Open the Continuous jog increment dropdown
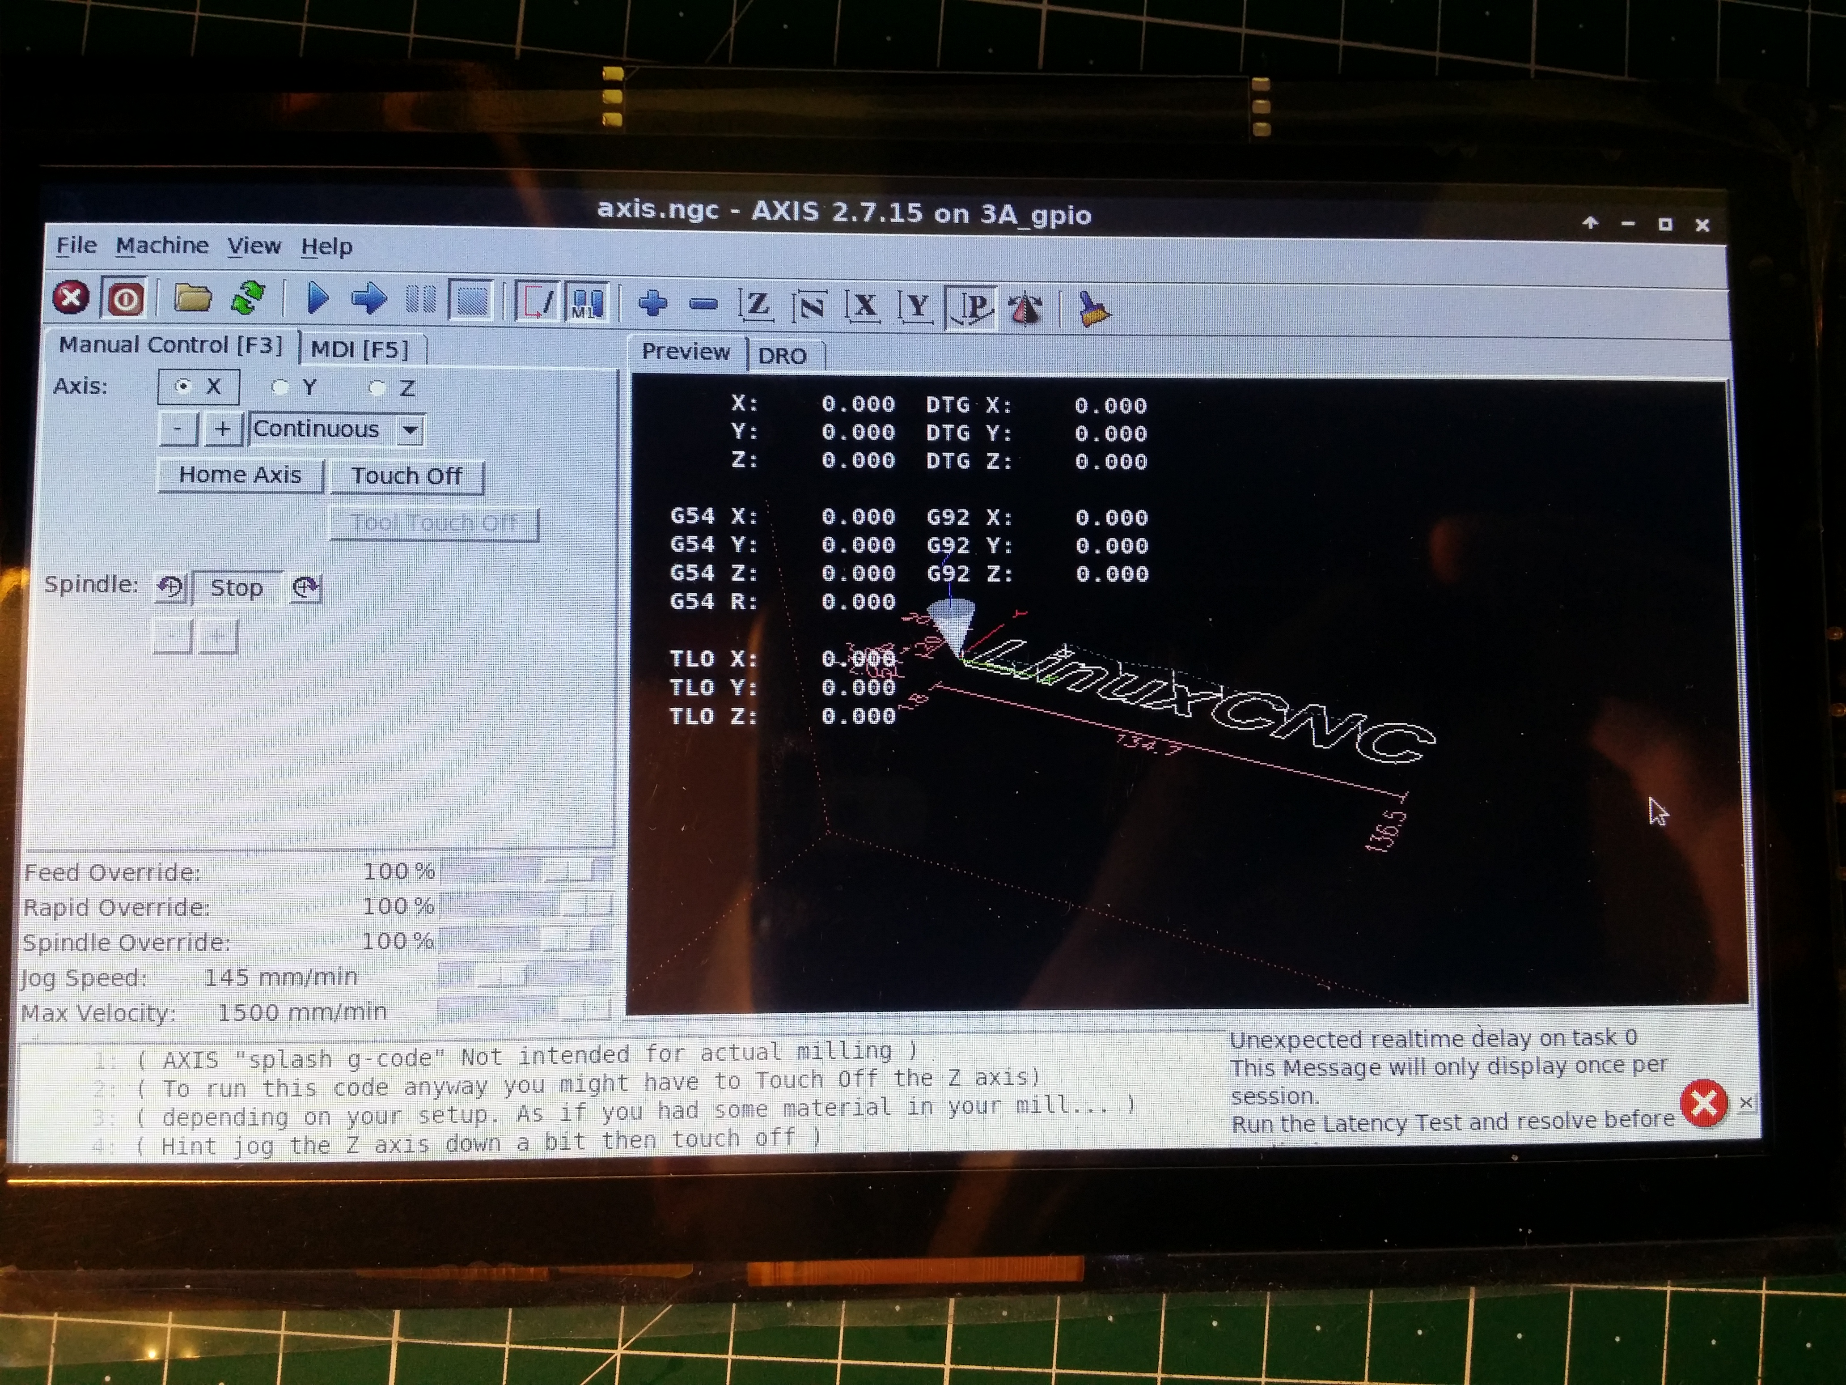This screenshot has height=1385, width=1846. pyautogui.click(x=410, y=431)
